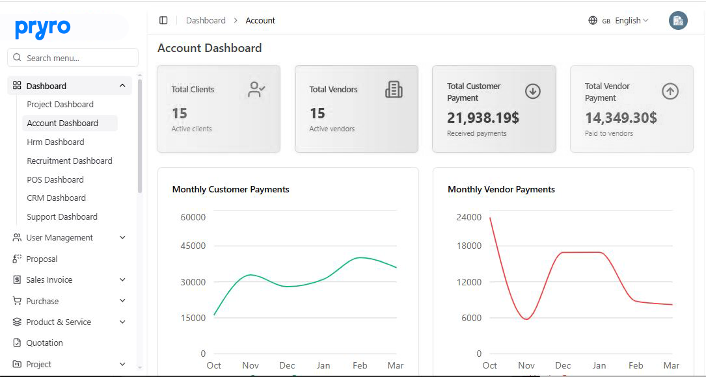706x377 pixels.
Task: Expand the User Management menu
Action: [122, 238]
